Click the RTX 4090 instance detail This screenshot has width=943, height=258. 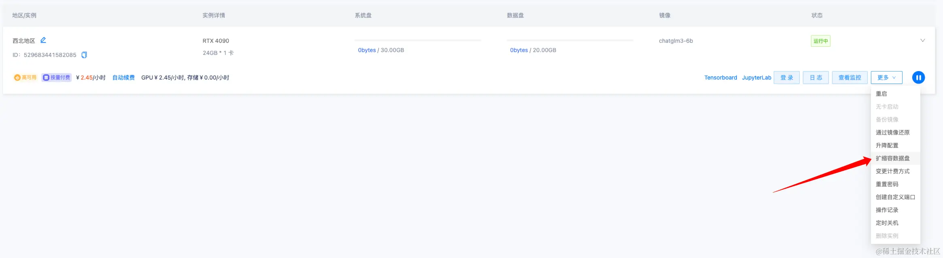click(x=216, y=41)
